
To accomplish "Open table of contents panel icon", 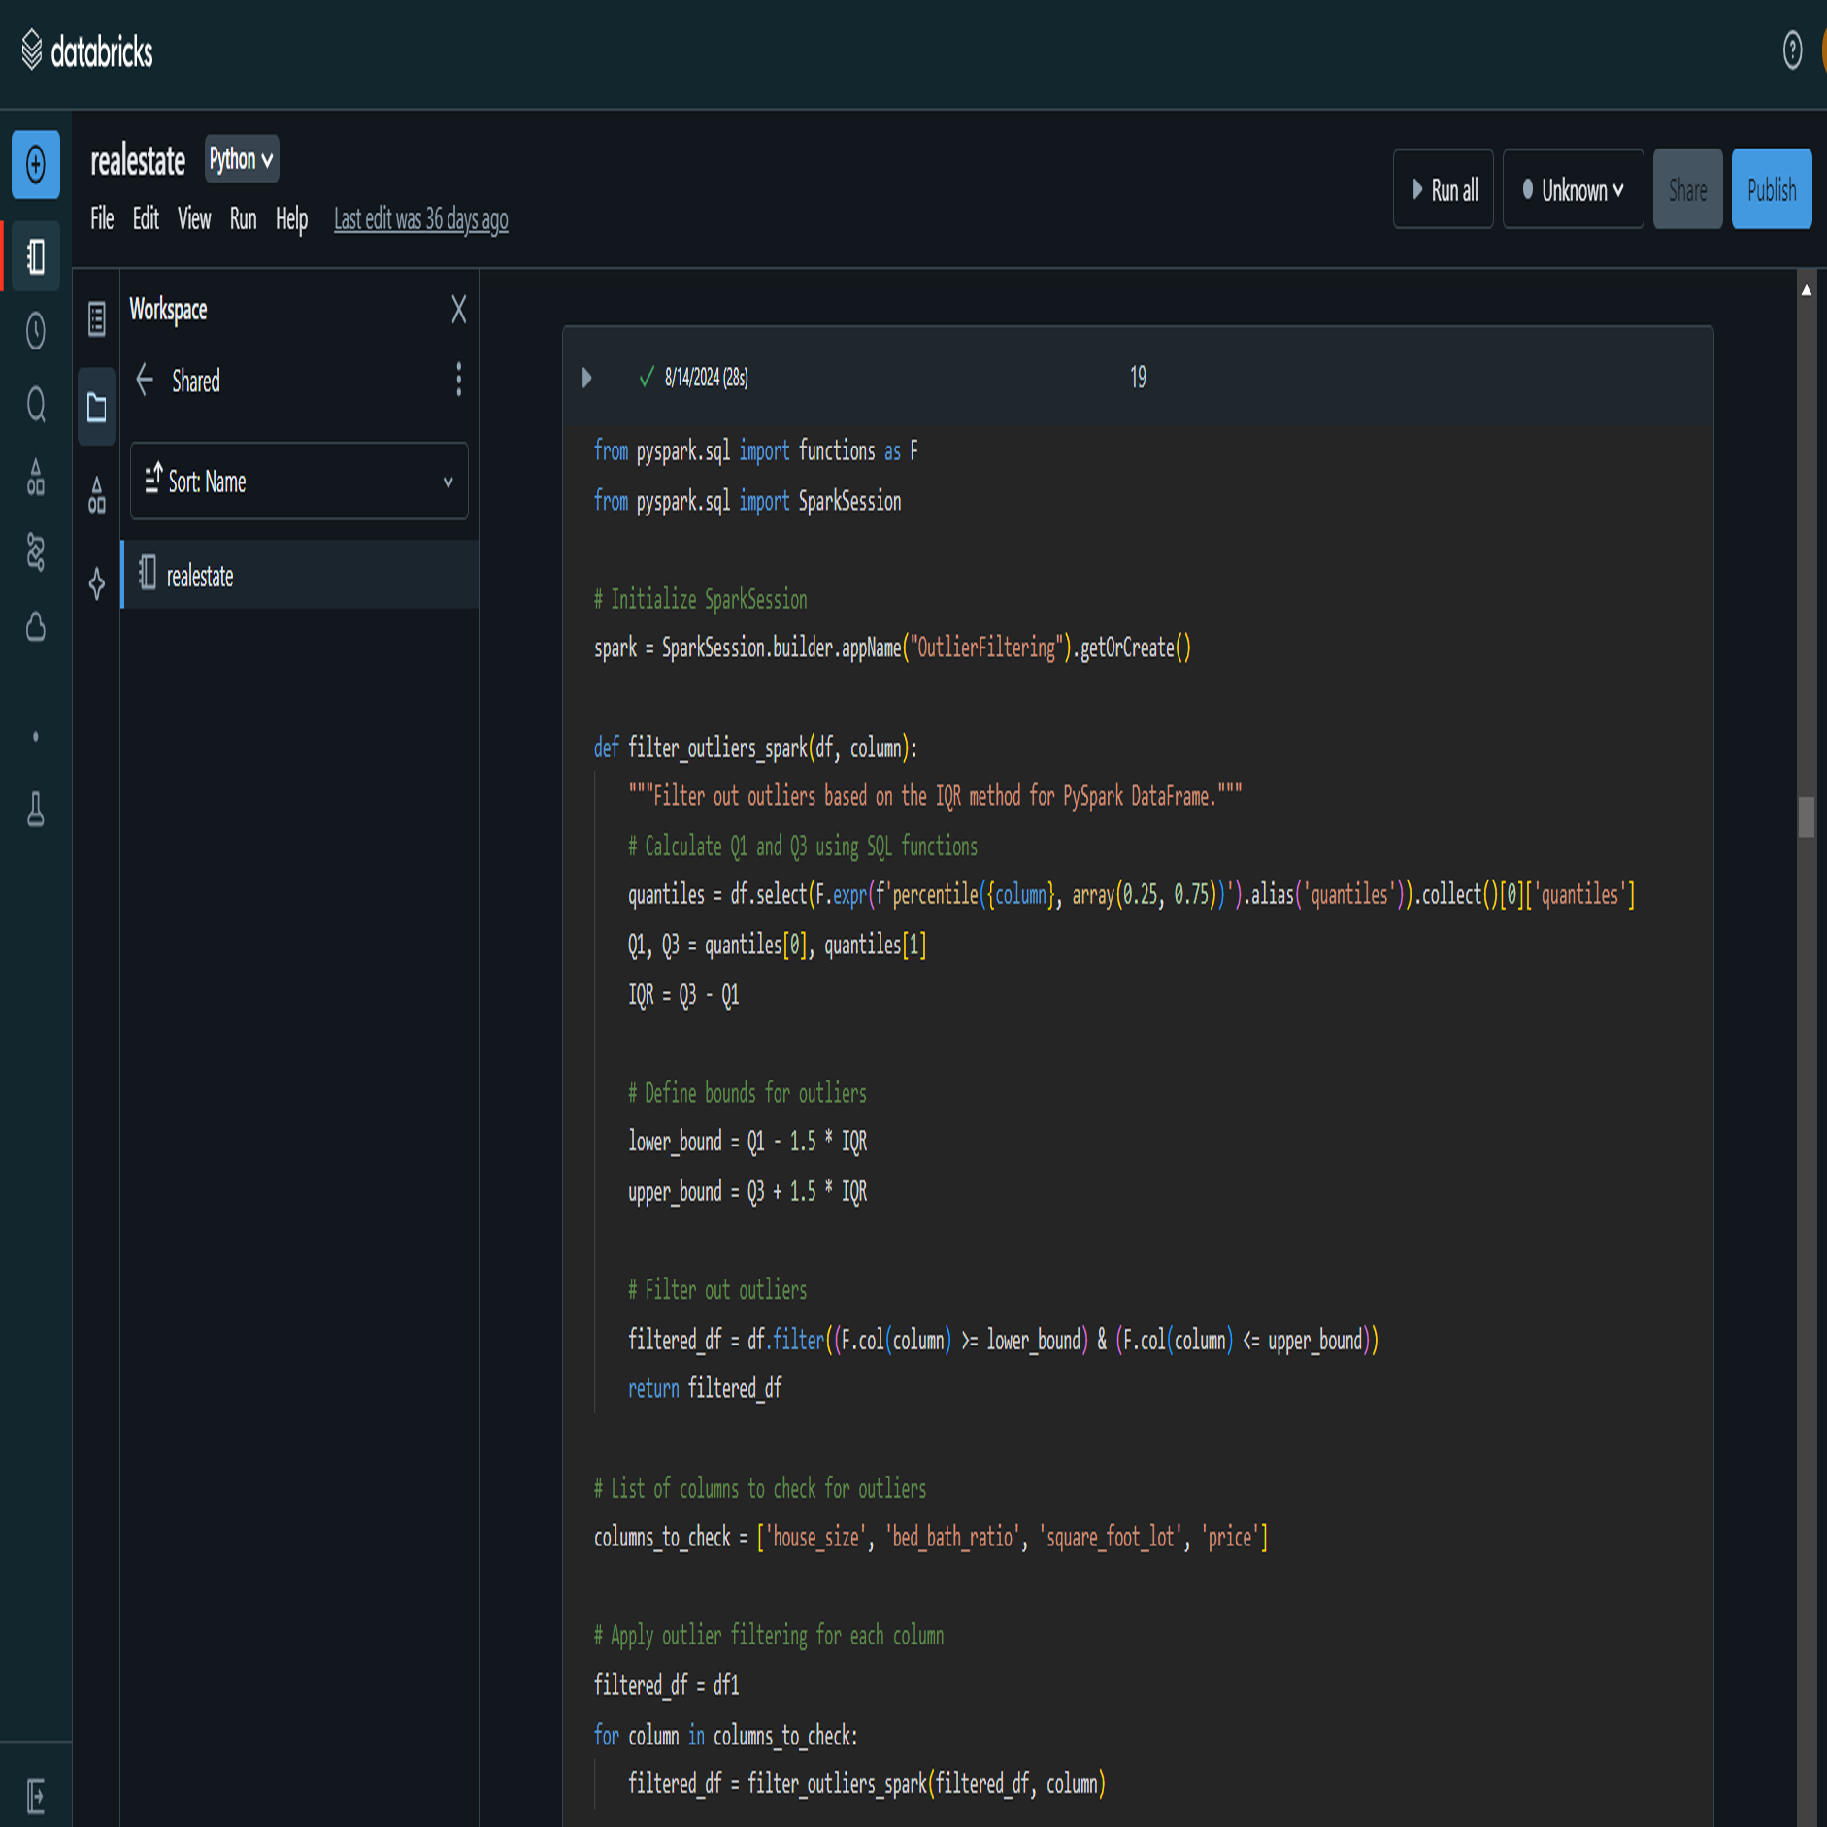I will (96, 318).
